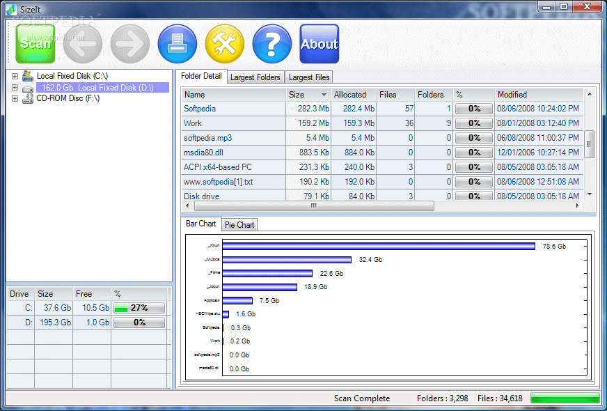607x411 pixels.
Task: Click the 0% usage bar for D:
Action: (139, 323)
